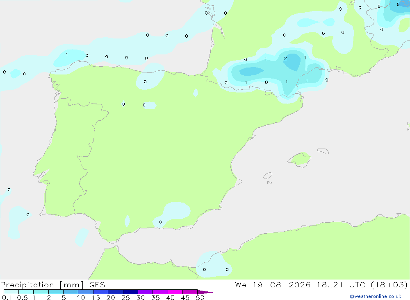Click the 25–30 mm legend color segment

coord(130,292)
